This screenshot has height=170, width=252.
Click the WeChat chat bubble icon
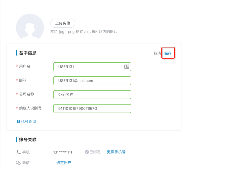pos(18,163)
